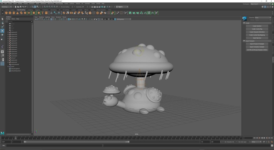Viewport: 274px width, 150px height.
Task: Open the 24 fps frame rate dropdown
Action: pos(256,142)
